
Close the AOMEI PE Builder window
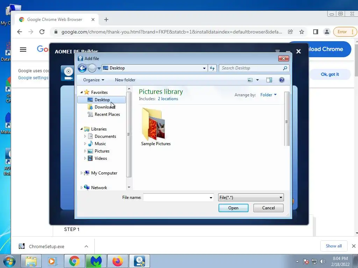(x=299, y=51)
